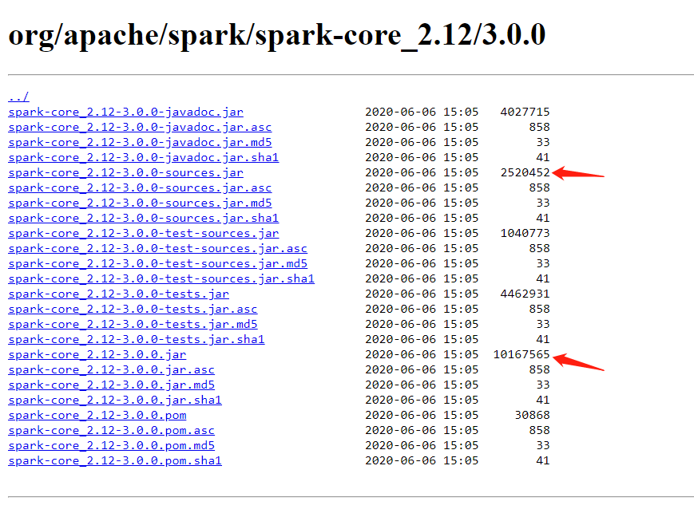
Task: Click the page heading org/apache/spark/spark-core_2.12/3.0.0
Action: tap(277, 35)
